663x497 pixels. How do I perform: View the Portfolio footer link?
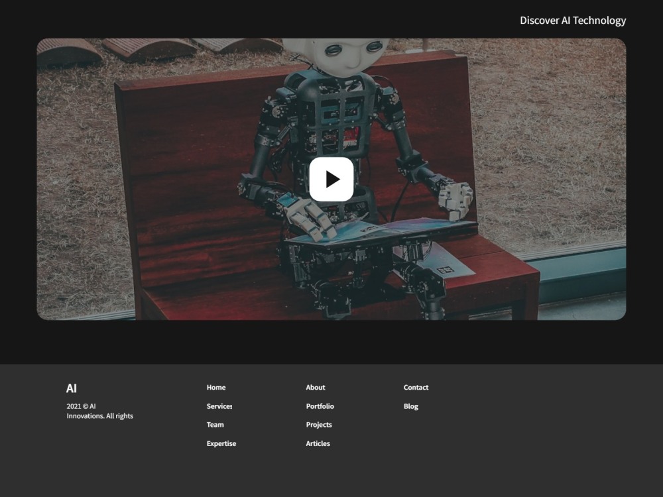coord(320,406)
